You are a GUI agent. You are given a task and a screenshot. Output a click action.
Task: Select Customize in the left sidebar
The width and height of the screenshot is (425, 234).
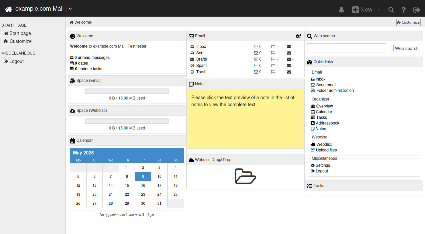pyautogui.click(x=20, y=41)
